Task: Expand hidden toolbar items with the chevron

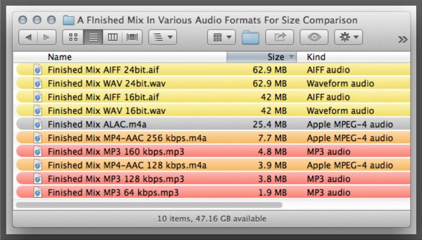Action: click(x=402, y=39)
